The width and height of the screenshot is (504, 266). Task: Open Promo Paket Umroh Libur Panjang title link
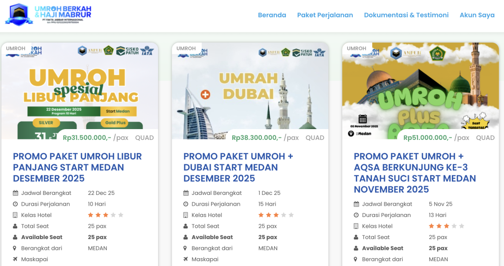click(77, 167)
